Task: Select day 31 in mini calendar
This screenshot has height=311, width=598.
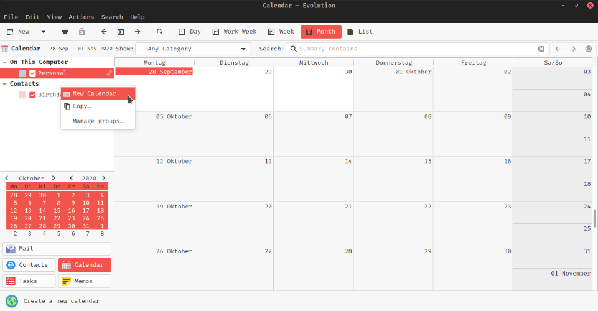Action: [86, 226]
